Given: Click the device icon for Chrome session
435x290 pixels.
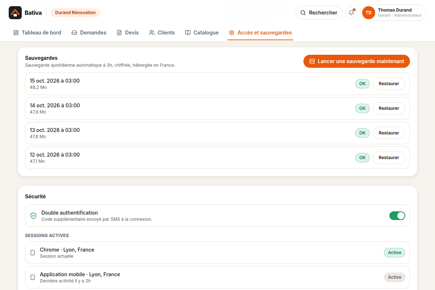Looking at the screenshot, I should (33, 253).
